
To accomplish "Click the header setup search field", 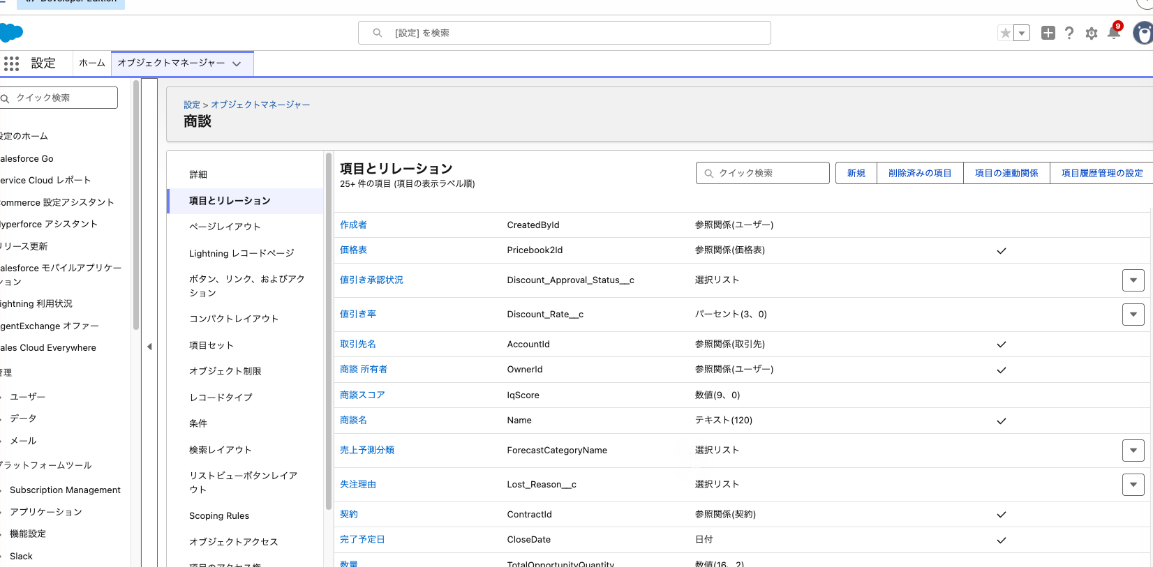I will (564, 33).
